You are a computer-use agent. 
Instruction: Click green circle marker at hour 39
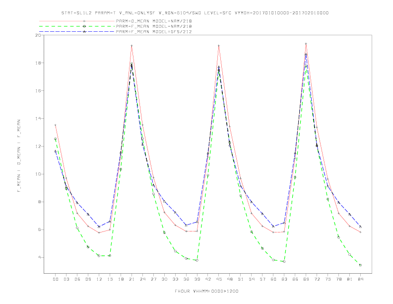(x=197, y=260)
